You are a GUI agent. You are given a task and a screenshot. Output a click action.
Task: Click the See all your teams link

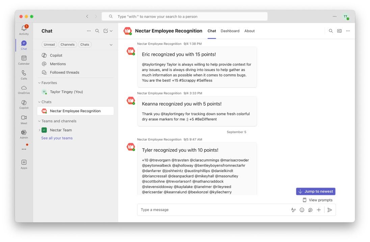[57, 138]
